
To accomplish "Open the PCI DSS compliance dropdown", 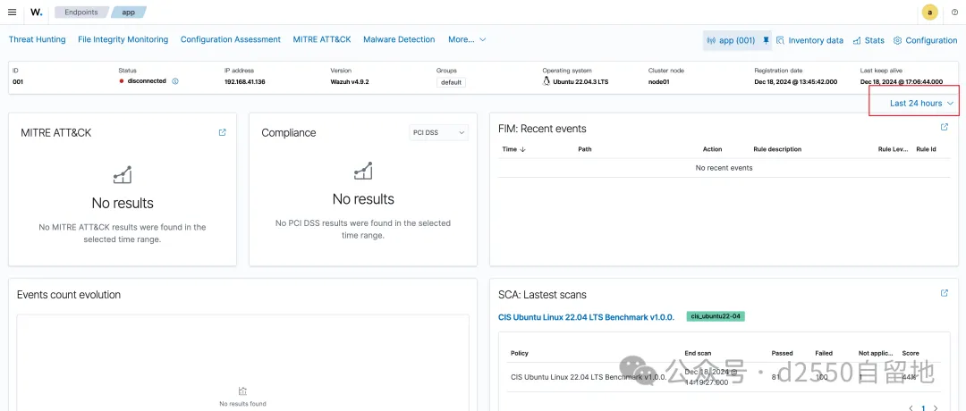I will pyautogui.click(x=438, y=132).
